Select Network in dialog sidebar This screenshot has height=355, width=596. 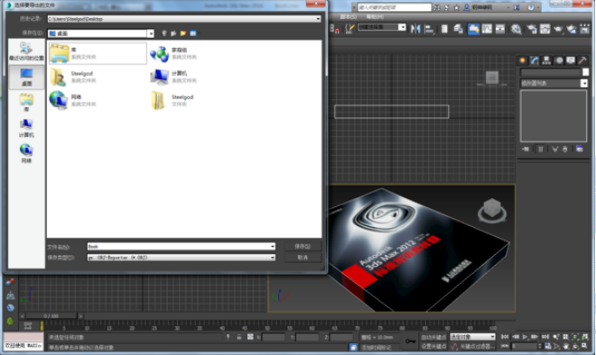pyautogui.click(x=26, y=153)
